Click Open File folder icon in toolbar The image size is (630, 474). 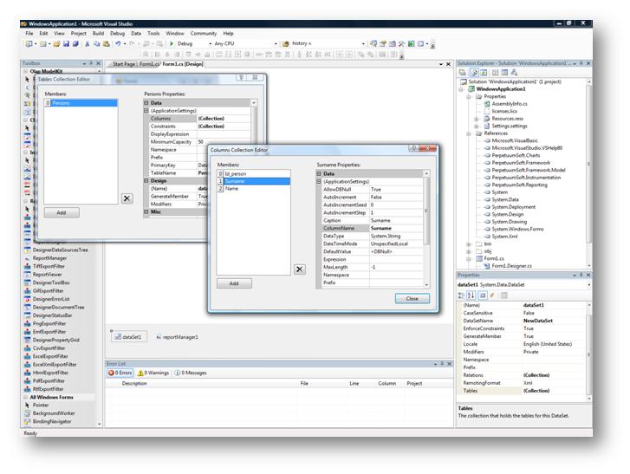point(56,44)
